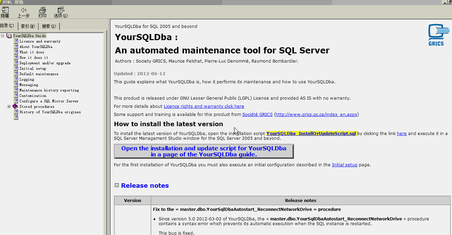Go back with the 上一步 toolbar button

[23, 13]
